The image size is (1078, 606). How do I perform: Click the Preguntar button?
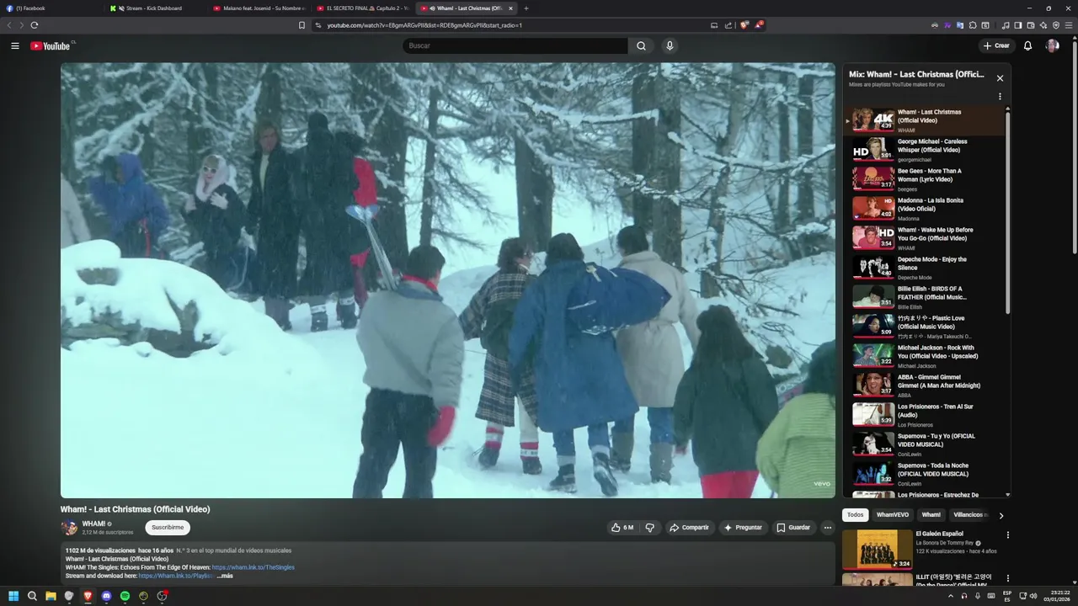click(x=743, y=528)
